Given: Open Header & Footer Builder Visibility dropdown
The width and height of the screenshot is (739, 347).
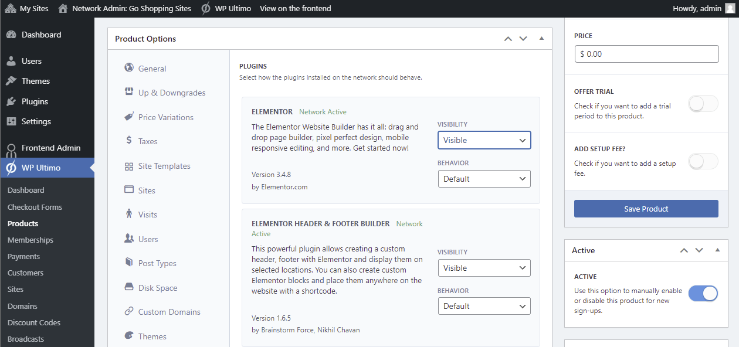Looking at the screenshot, I should [484, 268].
